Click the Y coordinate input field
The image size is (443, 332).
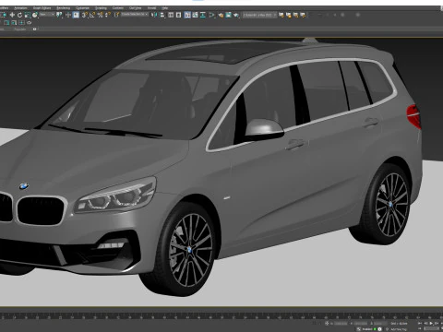[361, 324]
